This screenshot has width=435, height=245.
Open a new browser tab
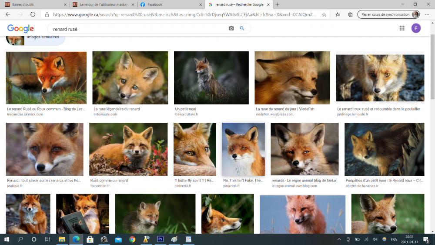278,4
